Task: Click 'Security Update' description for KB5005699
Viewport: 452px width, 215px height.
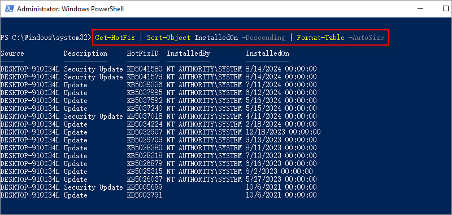Action: 93,187
